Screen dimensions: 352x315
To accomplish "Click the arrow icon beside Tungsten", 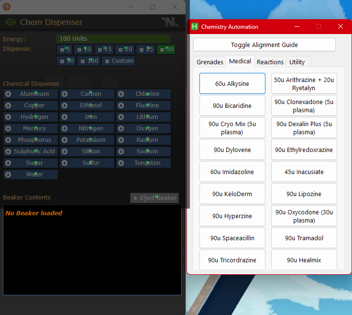I will coord(121,163).
